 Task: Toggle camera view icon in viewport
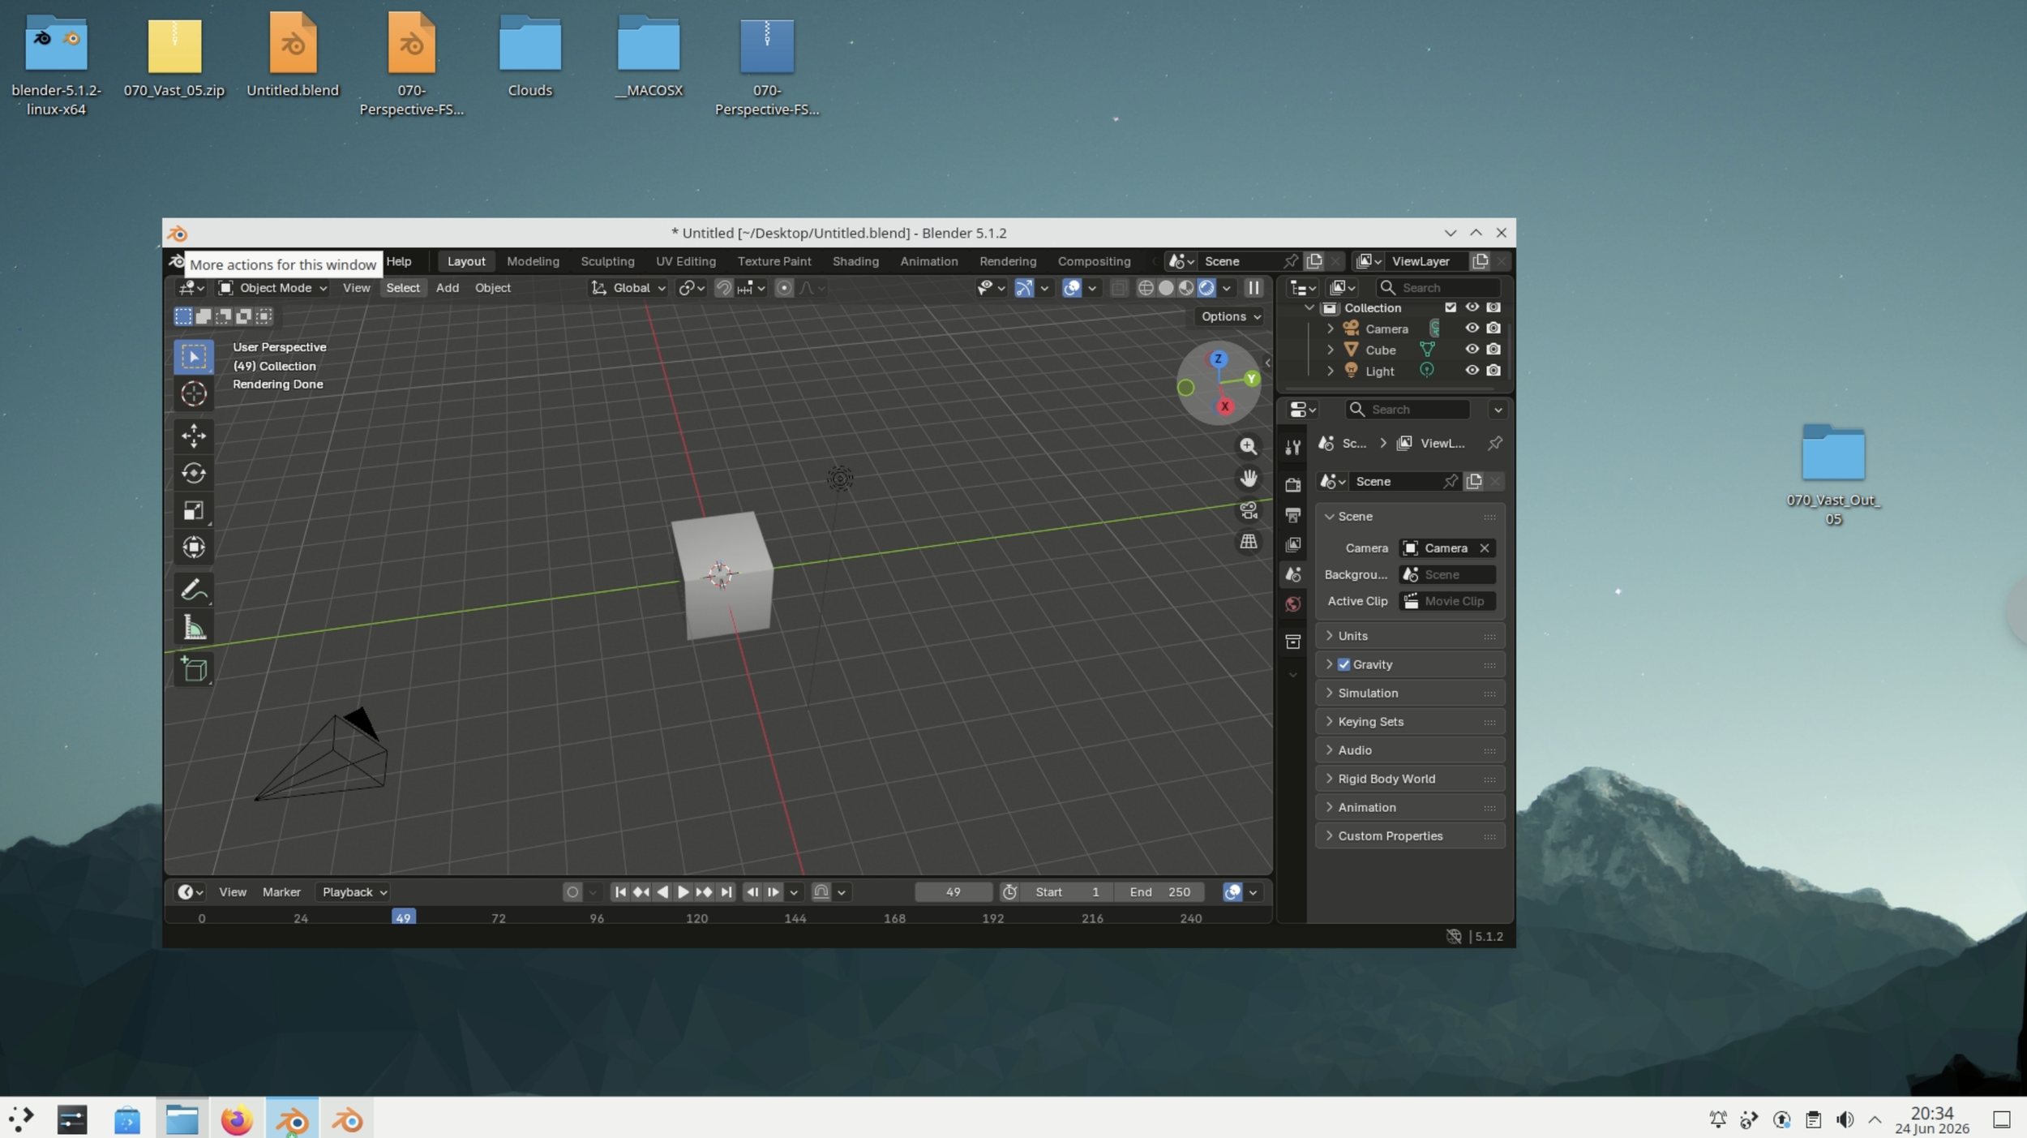[x=1248, y=510]
